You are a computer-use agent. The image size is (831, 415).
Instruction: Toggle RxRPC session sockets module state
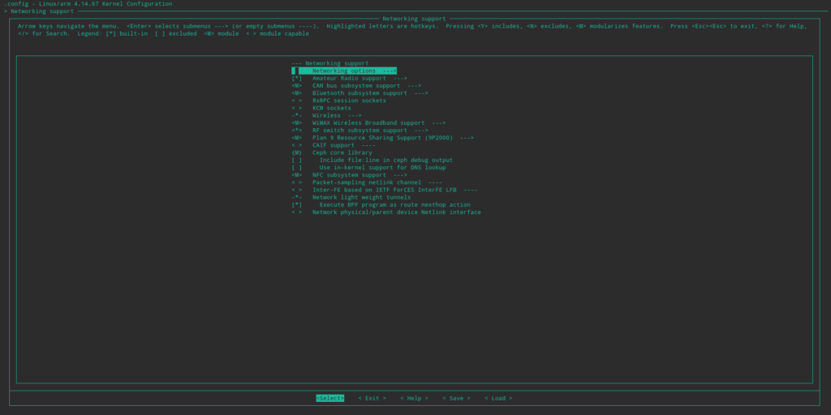click(297, 101)
